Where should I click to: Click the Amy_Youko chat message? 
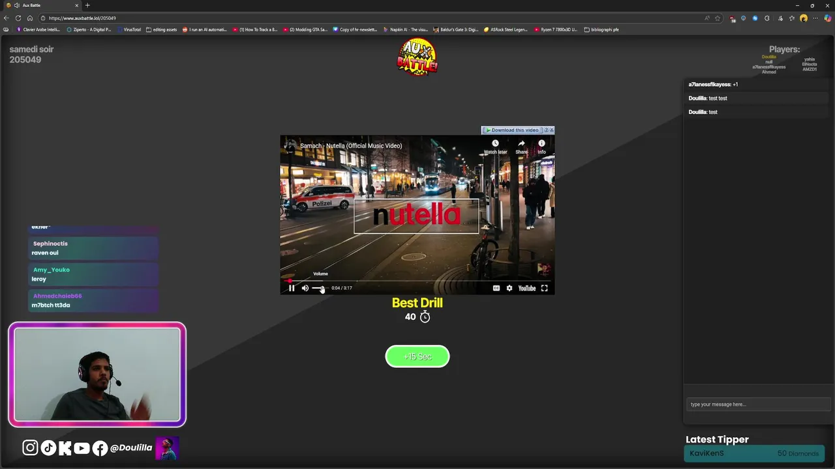pyautogui.click(x=93, y=274)
